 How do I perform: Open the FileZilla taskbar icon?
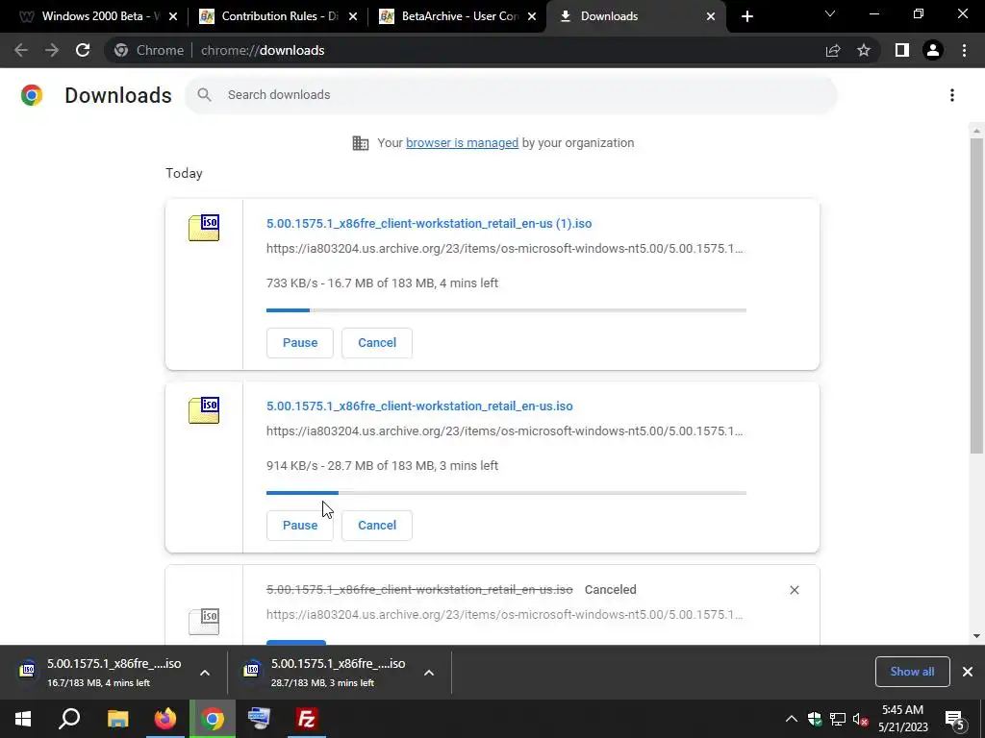[x=307, y=719]
